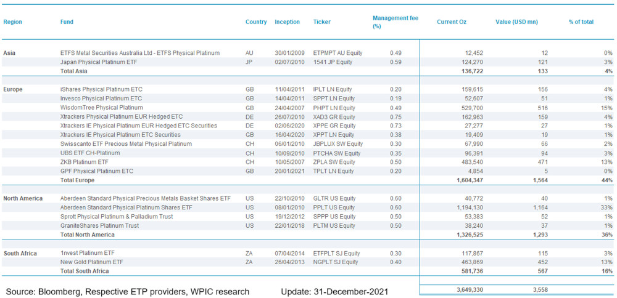Click GPF Physical Platinum ETC
Viewport: 617px width, 298px height.
(96, 171)
